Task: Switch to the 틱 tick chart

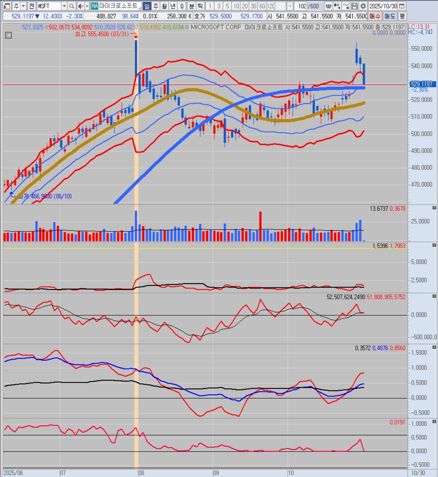Action: click(200, 6)
